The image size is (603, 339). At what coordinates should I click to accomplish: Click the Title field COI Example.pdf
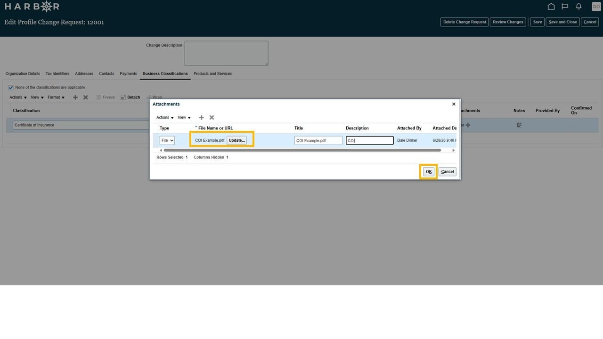tap(318, 140)
